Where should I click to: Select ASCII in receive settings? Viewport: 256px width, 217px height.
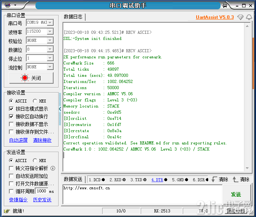click(x=18, y=101)
